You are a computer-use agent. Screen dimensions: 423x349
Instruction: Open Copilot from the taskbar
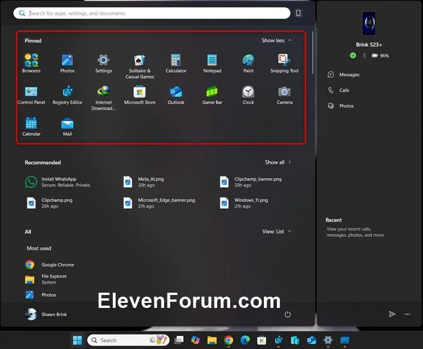pyautogui.click(x=195, y=340)
